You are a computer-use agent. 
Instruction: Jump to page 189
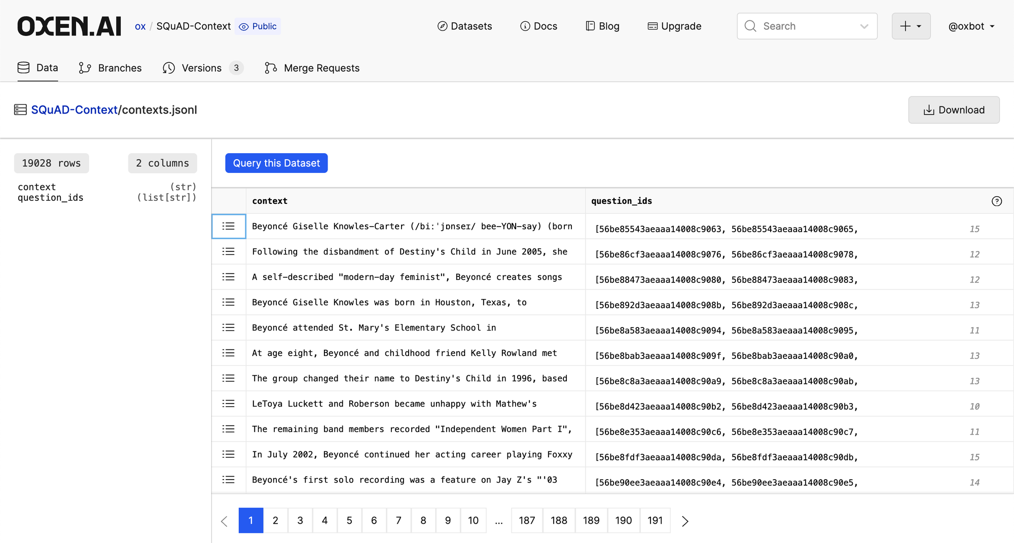coord(591,521)
